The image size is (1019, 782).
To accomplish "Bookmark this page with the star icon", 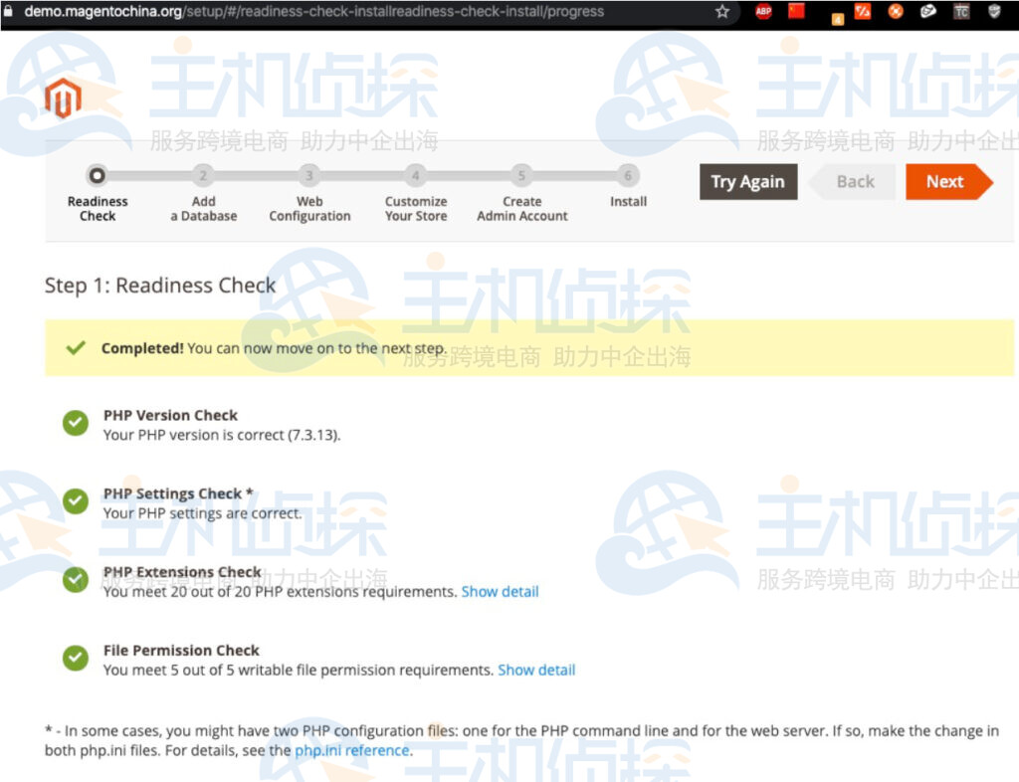I will pos(722,12).
